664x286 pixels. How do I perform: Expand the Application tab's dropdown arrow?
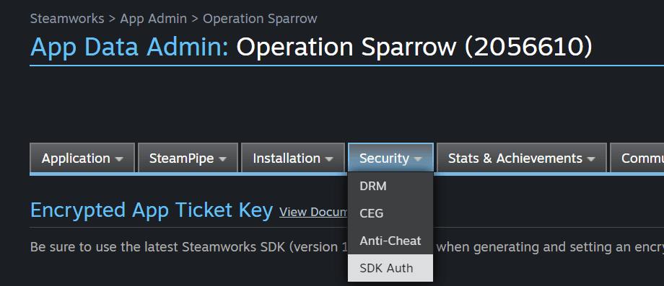point(119,159)
